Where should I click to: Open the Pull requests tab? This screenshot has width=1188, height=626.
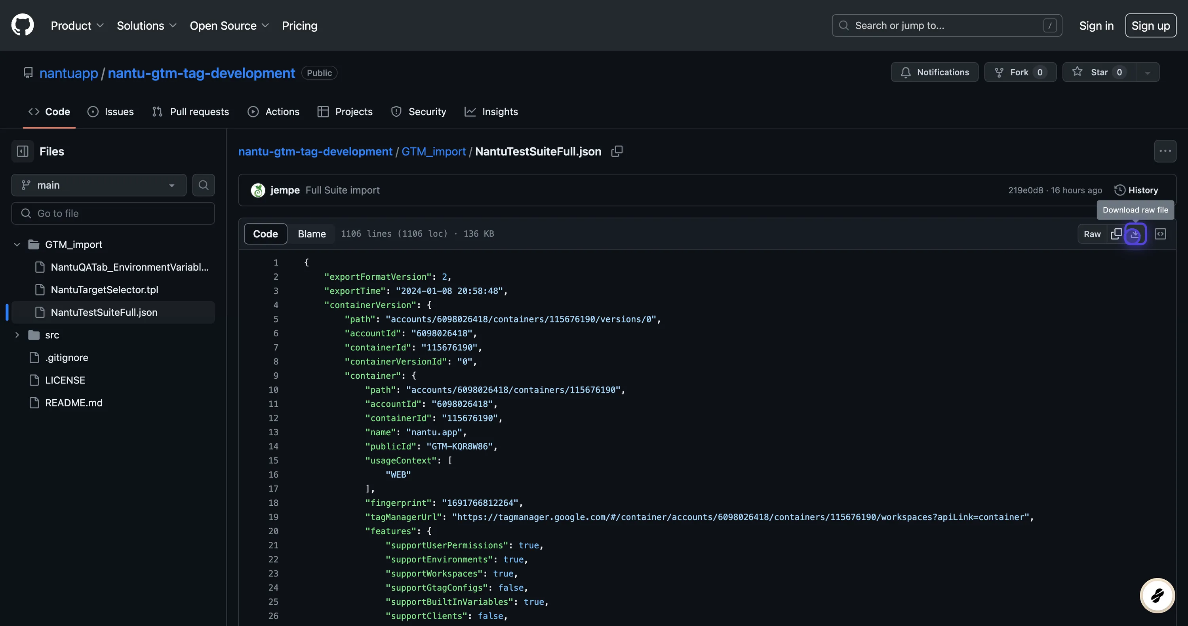190,112
